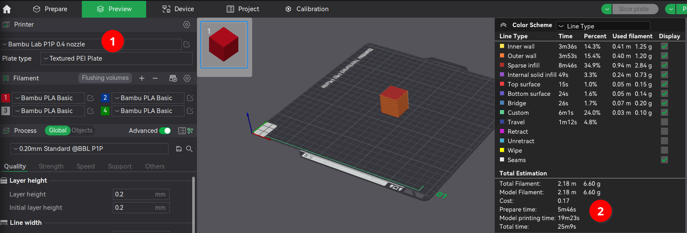Click the Slice plate button
The height and width of the screenshot is (233, 687).
(x=633, y=9)
